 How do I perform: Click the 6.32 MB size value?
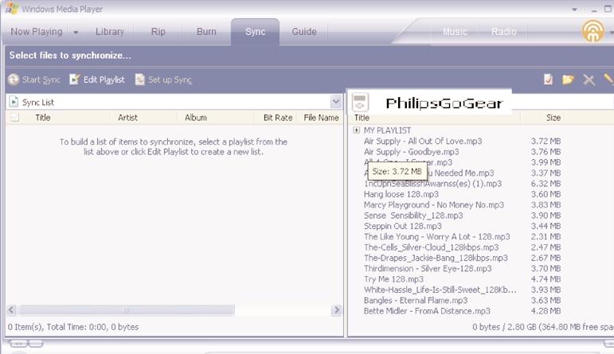click(x=546, y=184)
